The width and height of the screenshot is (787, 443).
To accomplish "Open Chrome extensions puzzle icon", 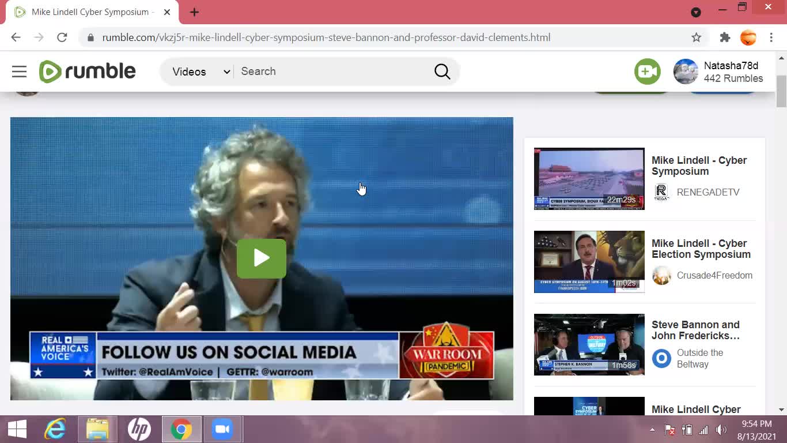I will pyautogui.click(x=725, y=37).
